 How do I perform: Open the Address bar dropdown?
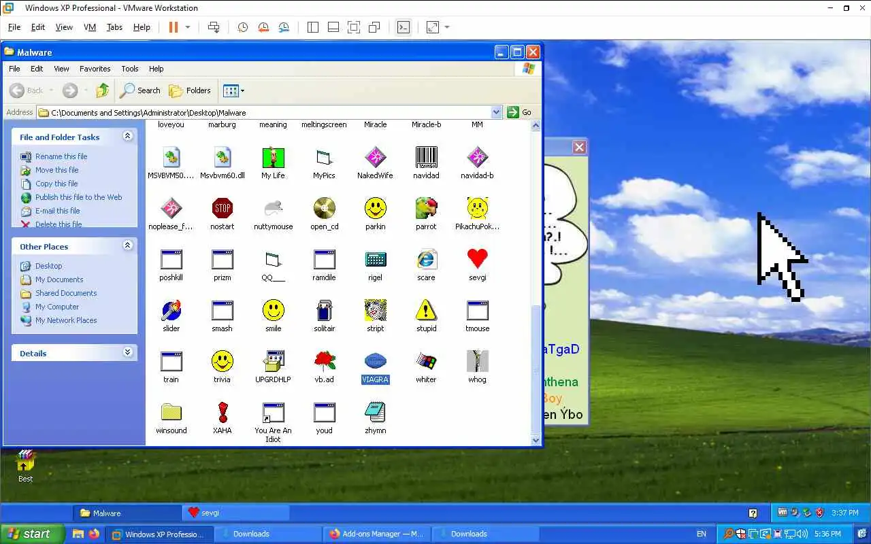coord(496,112)
